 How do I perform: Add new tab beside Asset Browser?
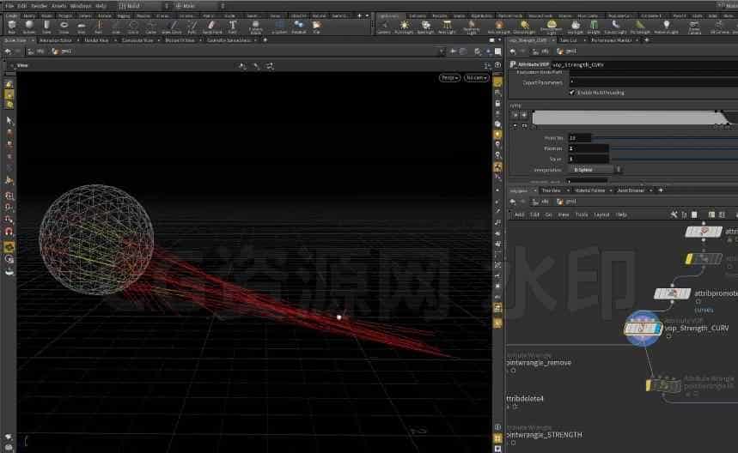(x=661, y=190)
